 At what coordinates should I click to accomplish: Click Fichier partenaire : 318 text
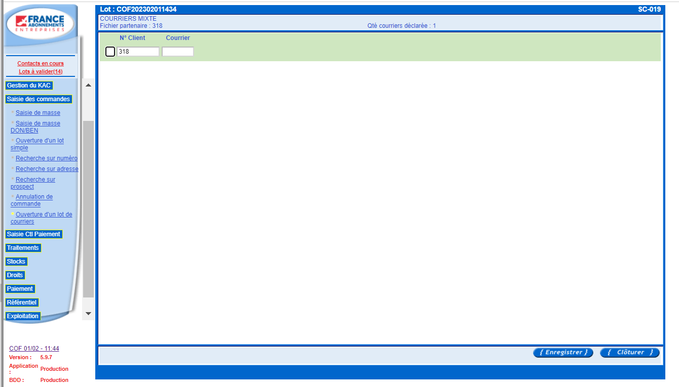[x=131, y=26]
